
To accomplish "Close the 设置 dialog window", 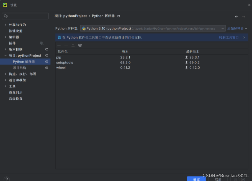I will coord(249,5).
